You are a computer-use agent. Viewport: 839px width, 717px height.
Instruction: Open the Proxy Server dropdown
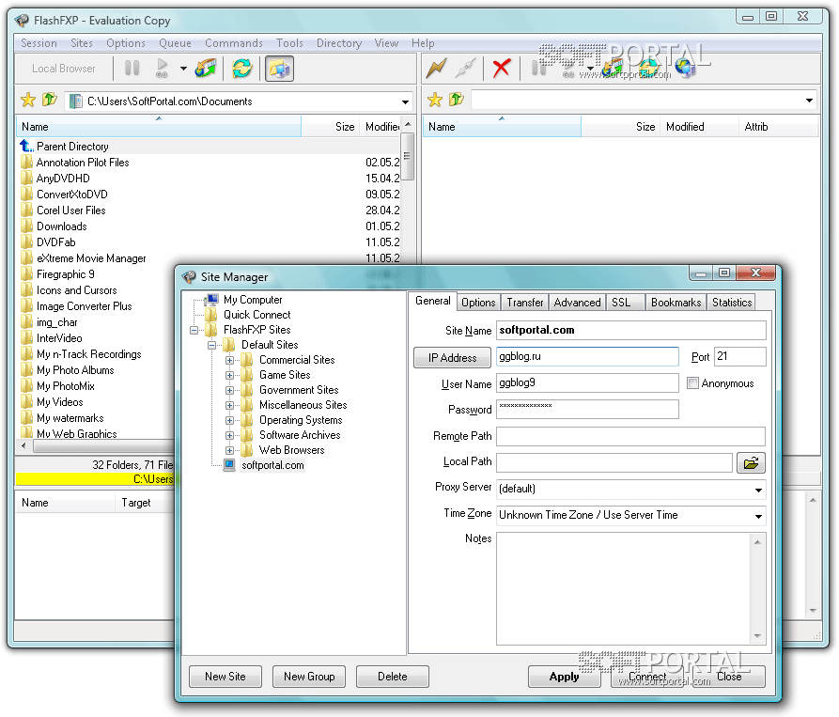tap(758, 489)
